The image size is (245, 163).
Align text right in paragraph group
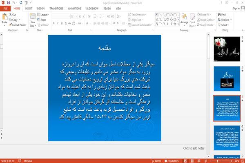coord(102,23)
